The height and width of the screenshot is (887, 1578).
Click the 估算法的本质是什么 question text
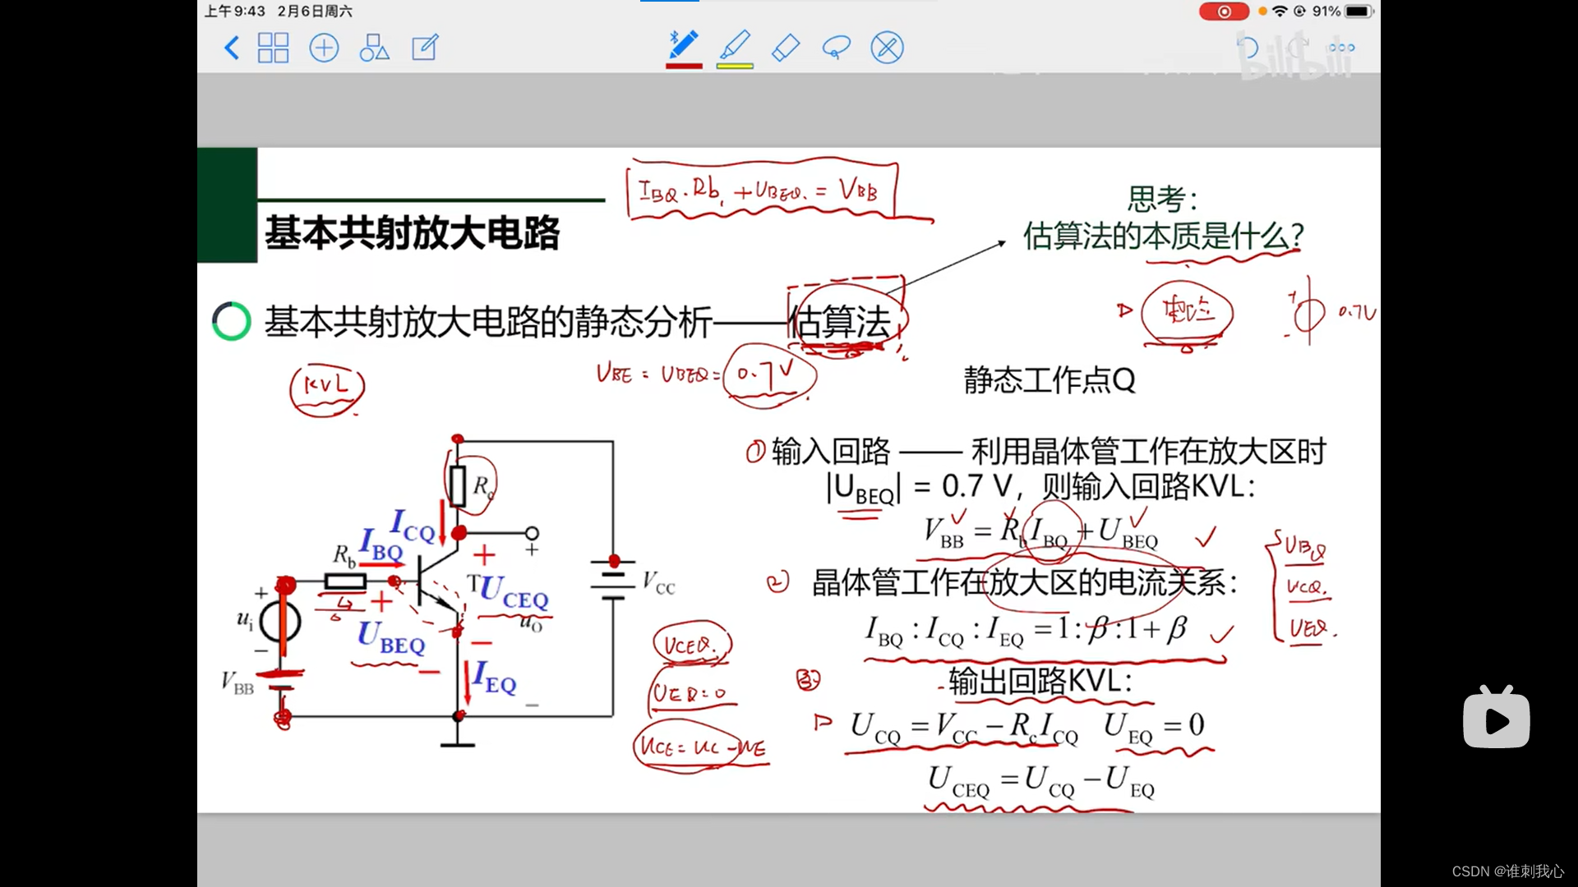pyautogui.click(x=1163, y=237)
